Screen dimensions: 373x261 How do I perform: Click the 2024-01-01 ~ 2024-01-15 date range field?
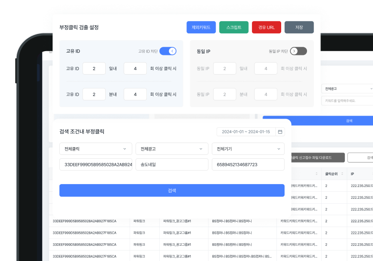(x=246, y=132)
